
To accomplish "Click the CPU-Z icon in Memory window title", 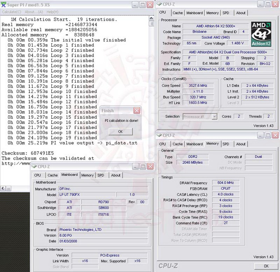I will [x=159, y=135].
